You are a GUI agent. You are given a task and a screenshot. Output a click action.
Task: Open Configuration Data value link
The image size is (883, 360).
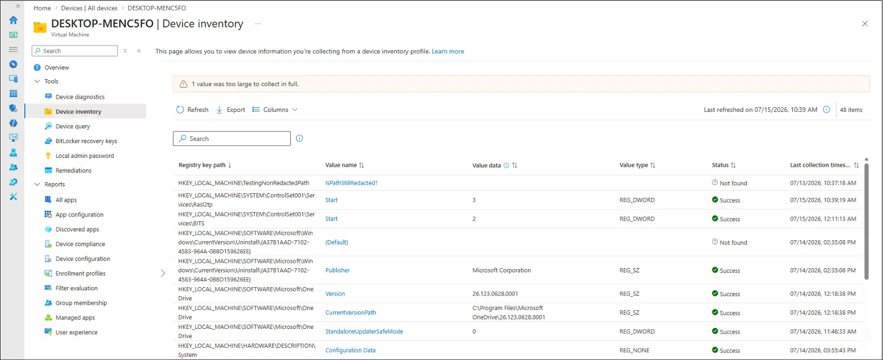point(350,350)
